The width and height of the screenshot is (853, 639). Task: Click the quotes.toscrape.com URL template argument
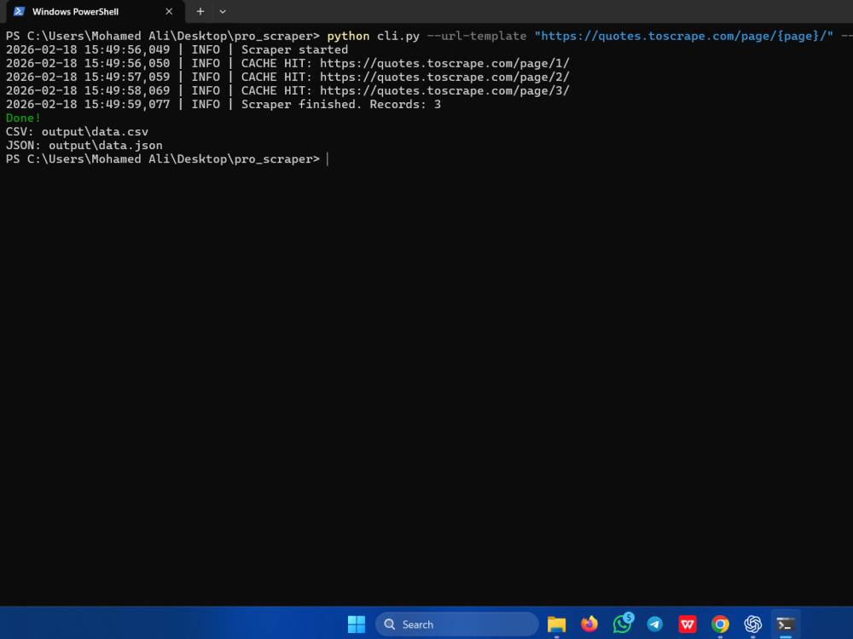point(684,36)
